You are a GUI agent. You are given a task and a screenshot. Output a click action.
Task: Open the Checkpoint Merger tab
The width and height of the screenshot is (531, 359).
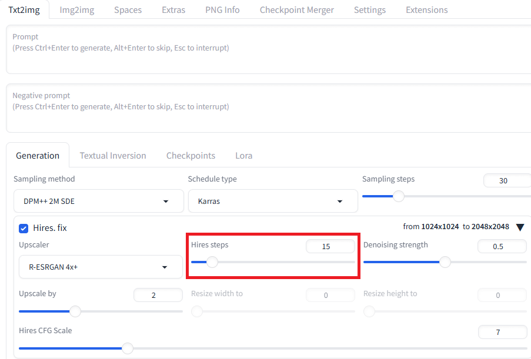pyautogui.click(x=296, y=10)
